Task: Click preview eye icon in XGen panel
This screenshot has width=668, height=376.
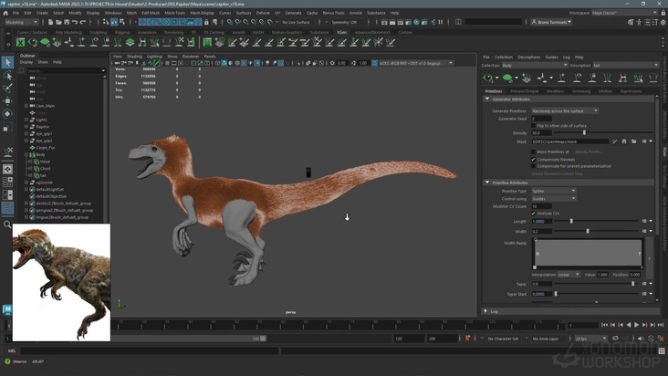Action: point(488,78)
